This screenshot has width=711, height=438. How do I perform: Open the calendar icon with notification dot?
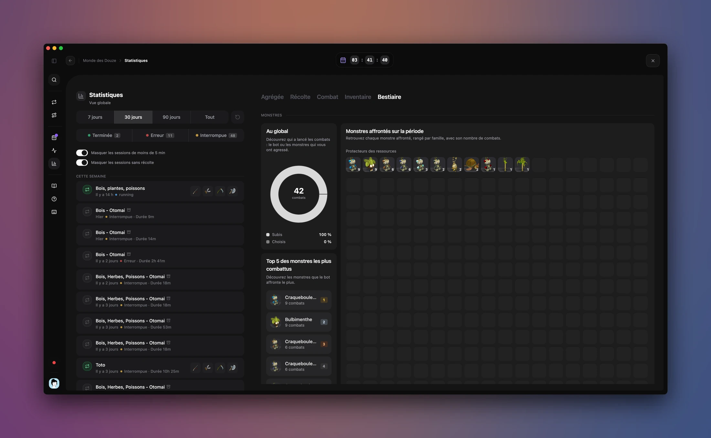54,138
